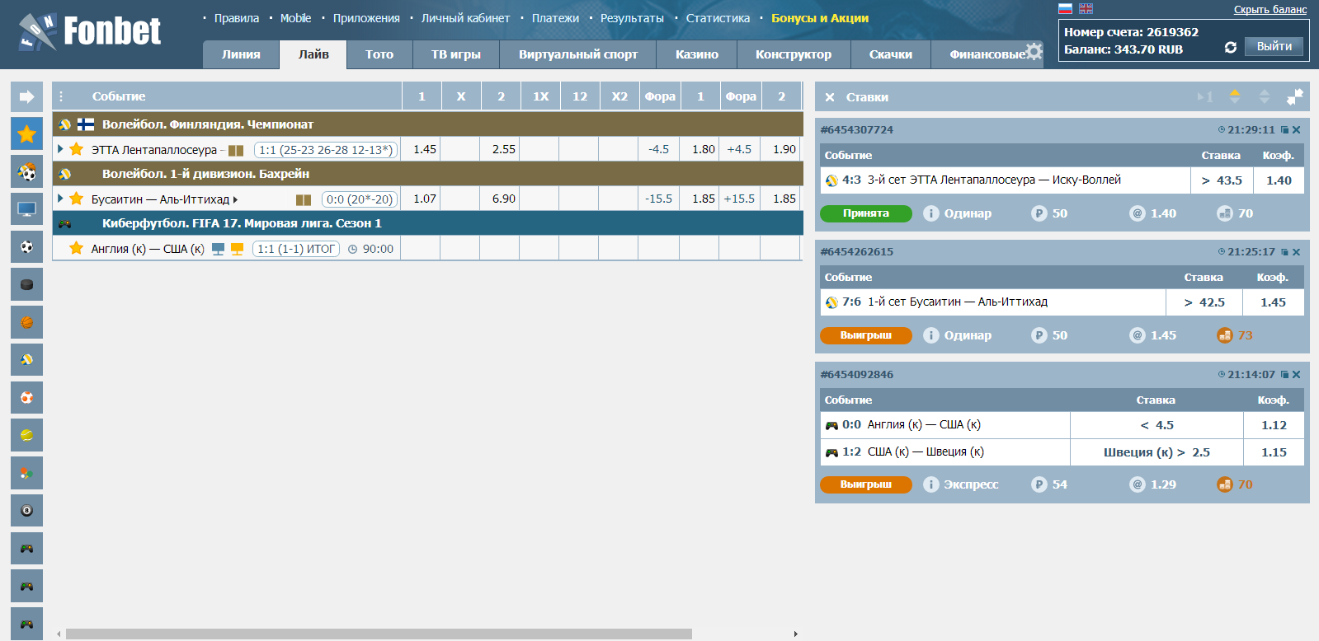This screenshot has height=641, width=1319.
Task: Click the TV monitor icon for Англия — США
Action: tap(218, 249)
